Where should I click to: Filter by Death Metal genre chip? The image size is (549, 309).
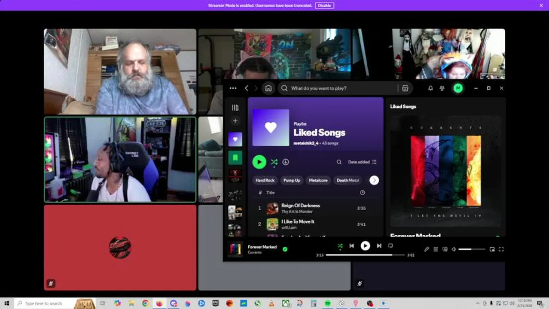(348, 180)
